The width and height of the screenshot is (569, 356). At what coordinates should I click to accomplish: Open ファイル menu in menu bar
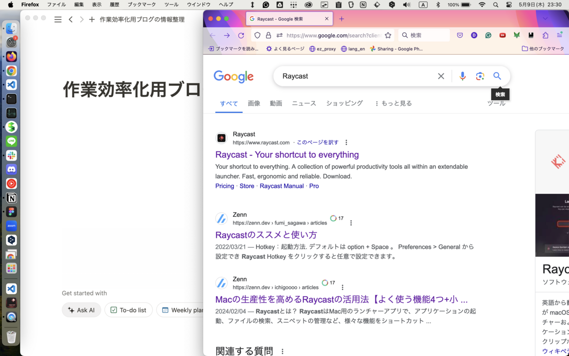point(56,5)
